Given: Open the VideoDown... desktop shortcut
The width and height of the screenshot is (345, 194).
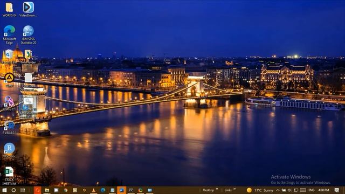Looking at the screenshot, I should pyautogui.click(x=29, y=10).
